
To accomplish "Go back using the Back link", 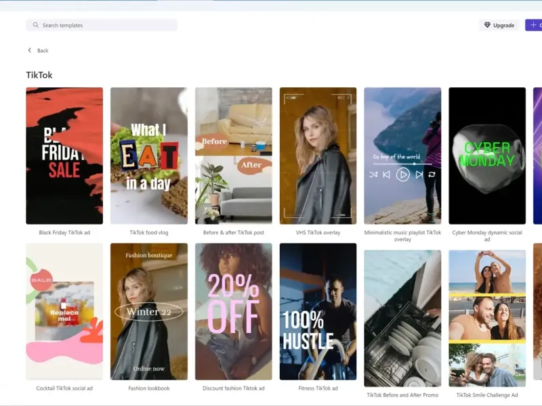I will coord(38,50).
